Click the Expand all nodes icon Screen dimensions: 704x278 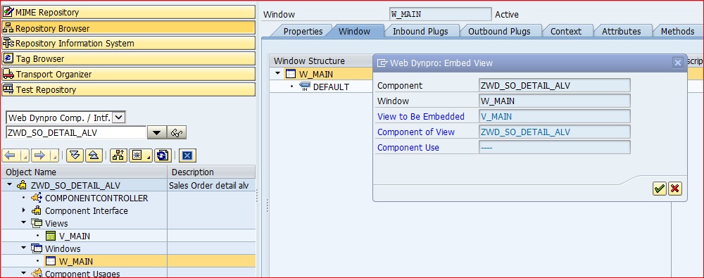(75, 156)
